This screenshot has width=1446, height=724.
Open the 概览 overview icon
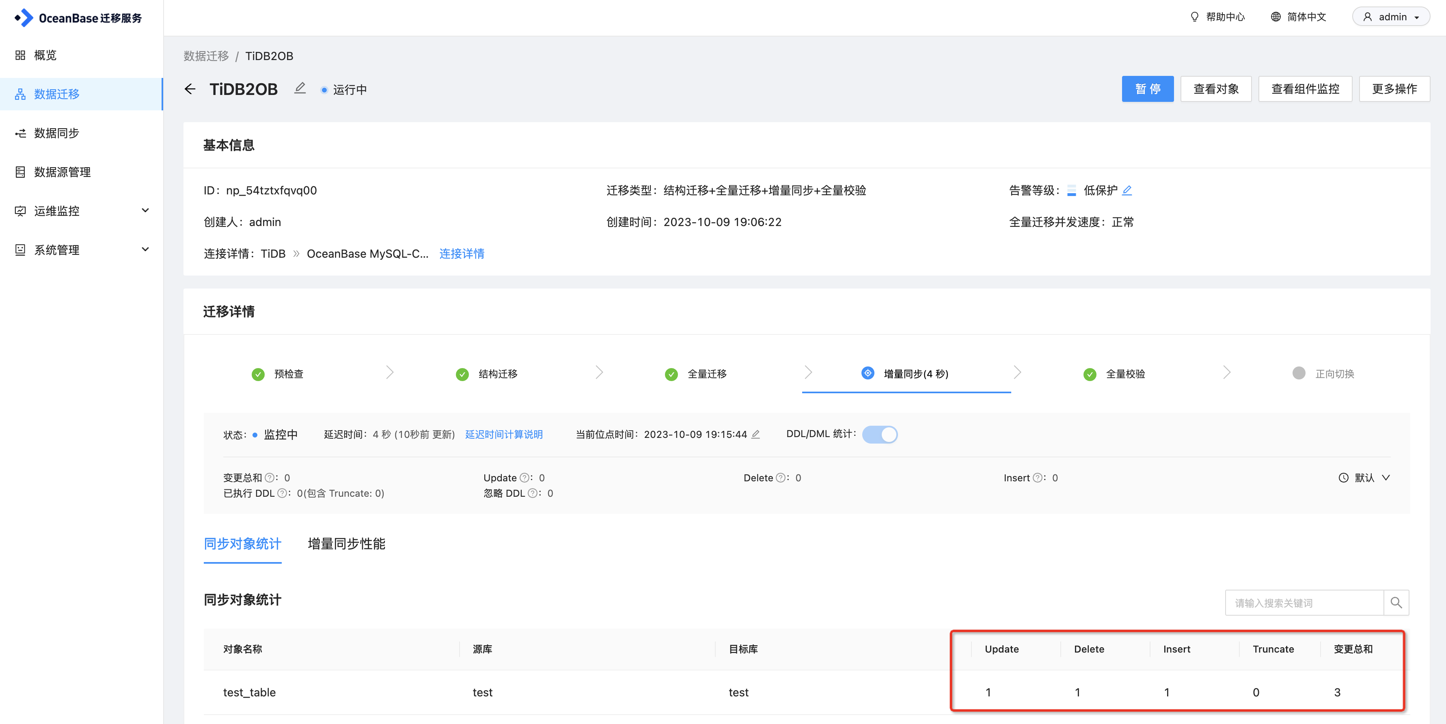(x=20, y=55)
